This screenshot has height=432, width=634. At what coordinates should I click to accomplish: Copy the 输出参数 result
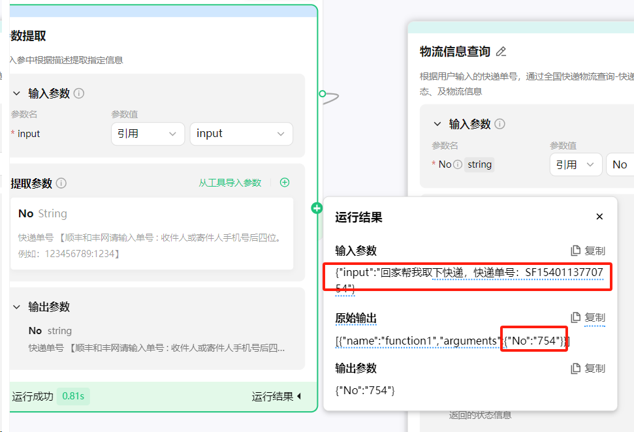pos(588,368)
